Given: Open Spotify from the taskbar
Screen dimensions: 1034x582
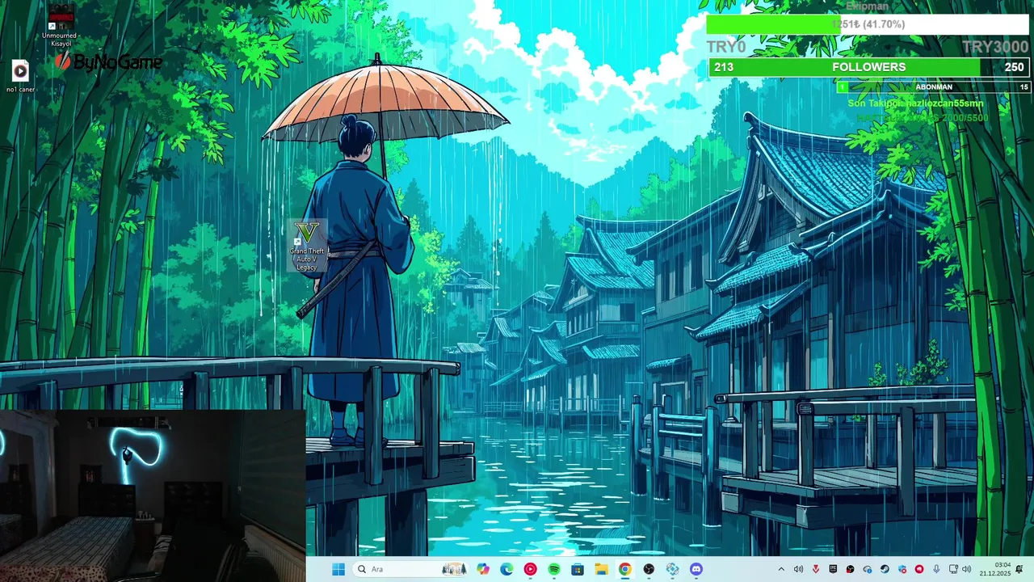Looking at the screenshot, I should 554,569.
